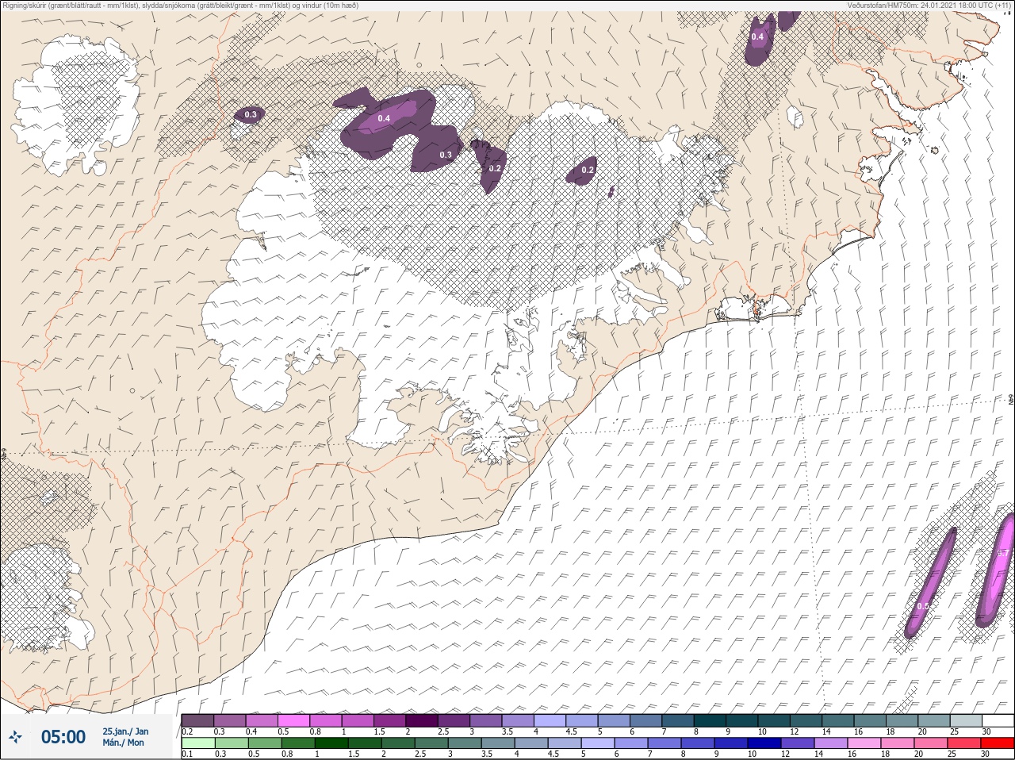Click the 0.4 label inside the large purple snow area

click(384, 118)
